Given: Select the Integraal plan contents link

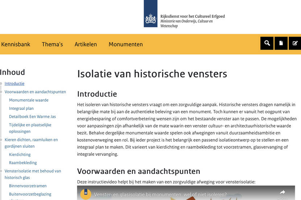Looking at the screenshot, I should pos(21,108).
